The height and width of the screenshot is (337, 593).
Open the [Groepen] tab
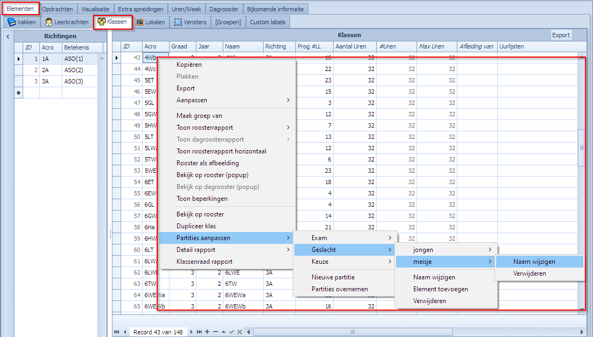pos(228,22)
